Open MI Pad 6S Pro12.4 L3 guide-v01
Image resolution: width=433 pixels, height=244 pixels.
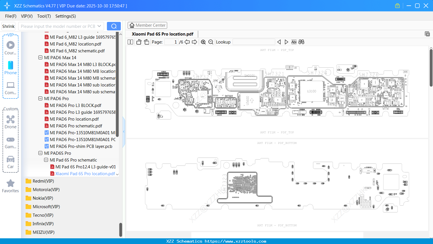[x=83, y=167]
